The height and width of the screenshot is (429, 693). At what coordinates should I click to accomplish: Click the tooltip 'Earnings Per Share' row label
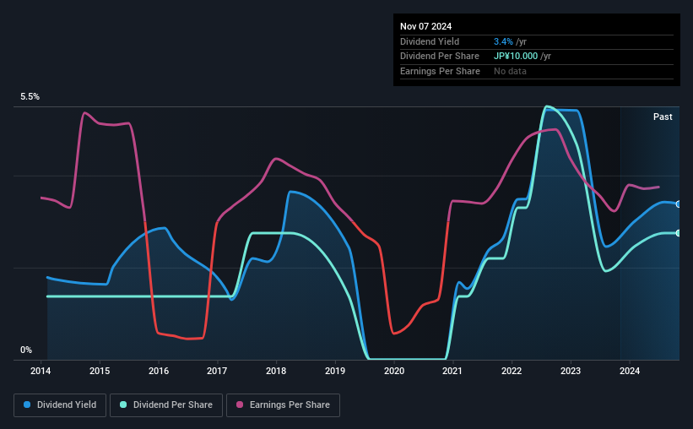[440, 71]
